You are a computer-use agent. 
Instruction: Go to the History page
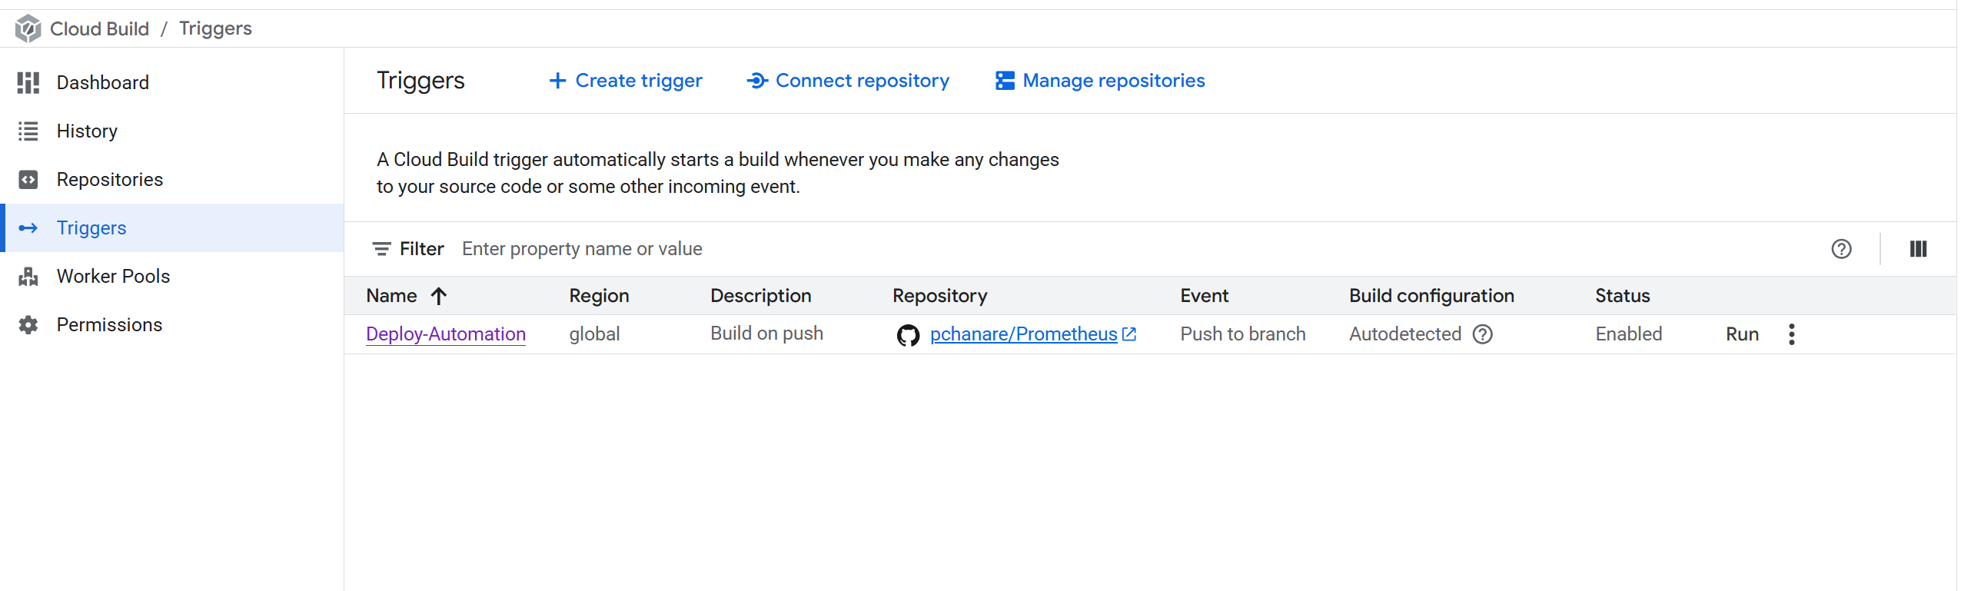pos(87,131)
